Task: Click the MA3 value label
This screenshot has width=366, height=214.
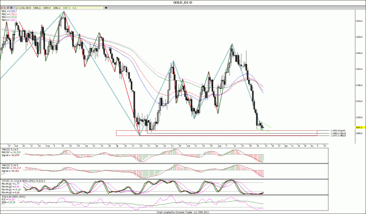Action: click(9, 17)
